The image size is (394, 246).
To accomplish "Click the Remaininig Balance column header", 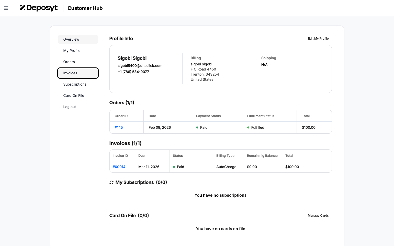I will (x=262, y=156).
